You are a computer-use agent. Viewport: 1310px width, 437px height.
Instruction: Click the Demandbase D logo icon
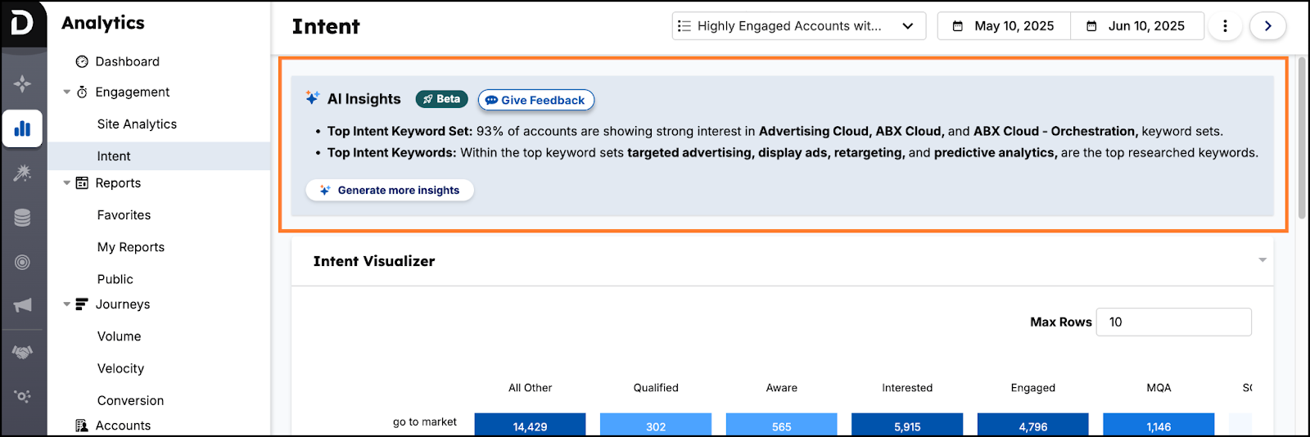[x=22, y=23]
